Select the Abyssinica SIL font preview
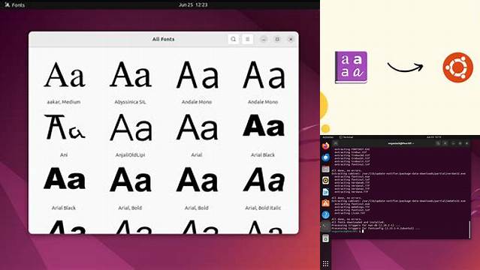Image resolution: width=480 pixels, height=270 pixels. (x=131, y=82)
